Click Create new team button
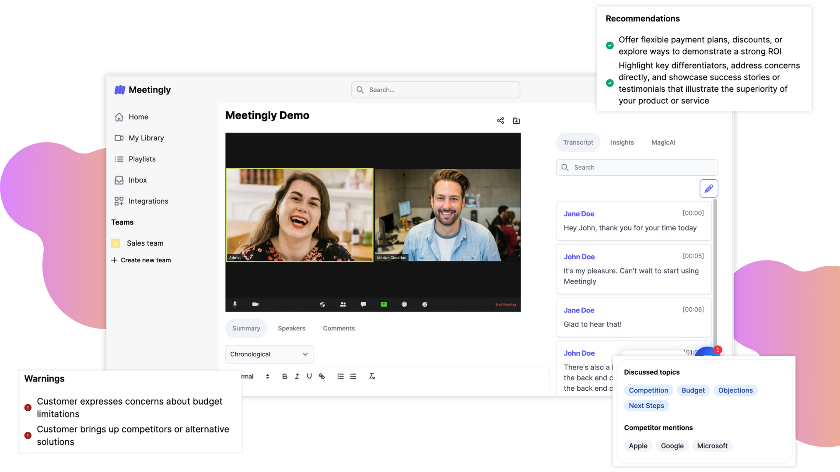 (141, 260)
